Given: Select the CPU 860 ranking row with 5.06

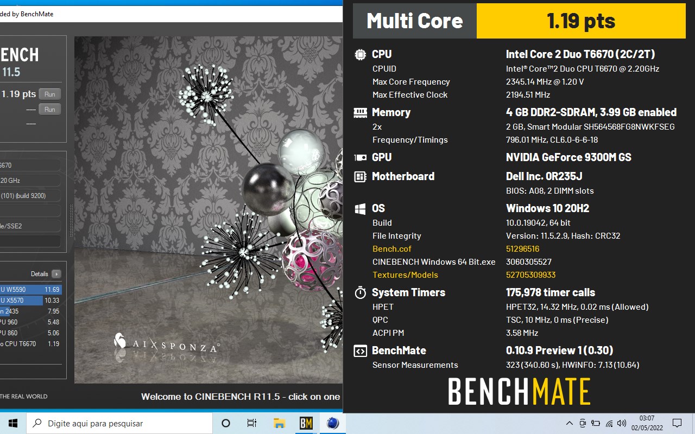Looking at the screenshot, I should point(31,333).
